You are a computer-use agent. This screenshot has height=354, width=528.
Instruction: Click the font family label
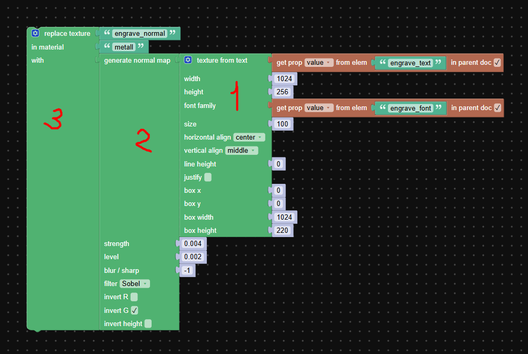[x=200, y=105]
